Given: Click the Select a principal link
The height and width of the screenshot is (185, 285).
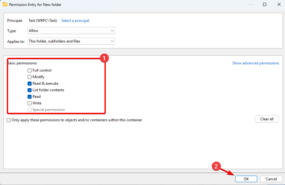Looking at the screenshot, I should pos(75,21).
